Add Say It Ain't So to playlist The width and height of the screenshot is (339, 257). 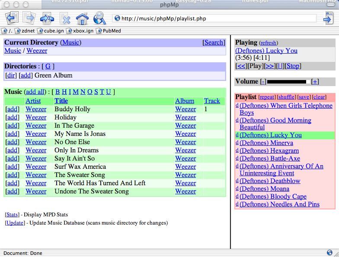pyautogui.click(x=12, y=158)
